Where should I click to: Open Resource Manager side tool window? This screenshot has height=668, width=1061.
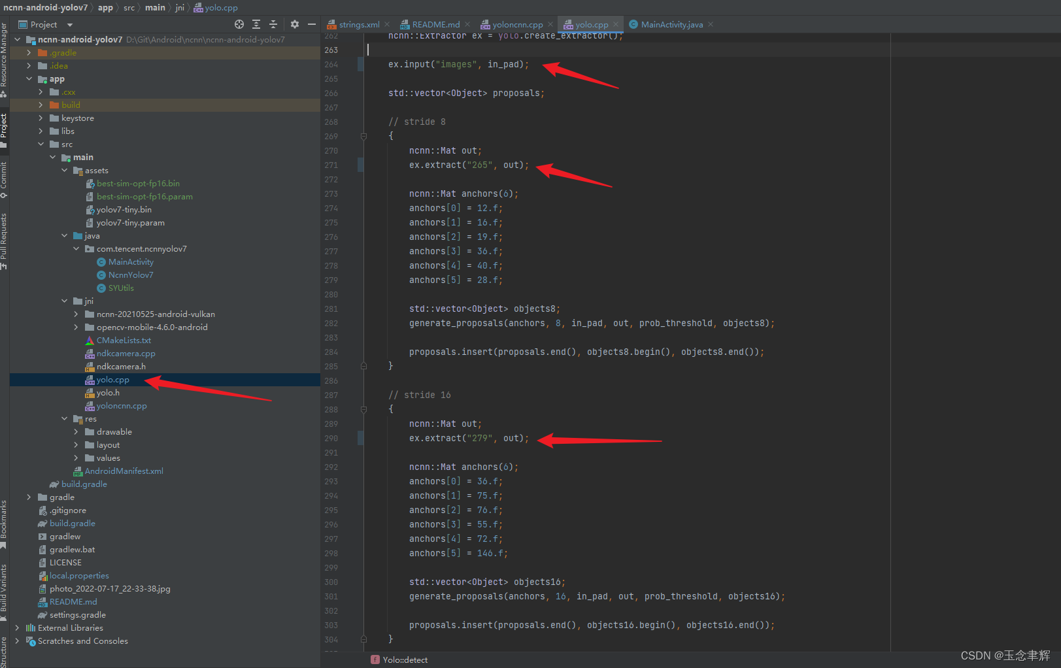tap(4, 59)
